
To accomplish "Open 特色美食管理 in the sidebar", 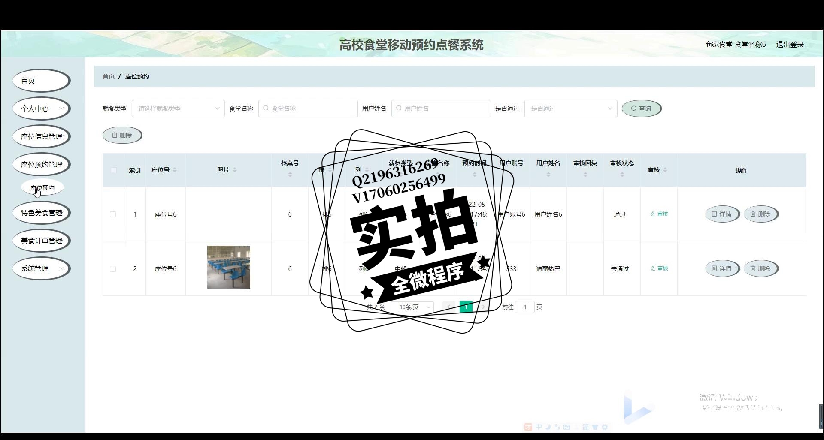I will tap(41, 213).
